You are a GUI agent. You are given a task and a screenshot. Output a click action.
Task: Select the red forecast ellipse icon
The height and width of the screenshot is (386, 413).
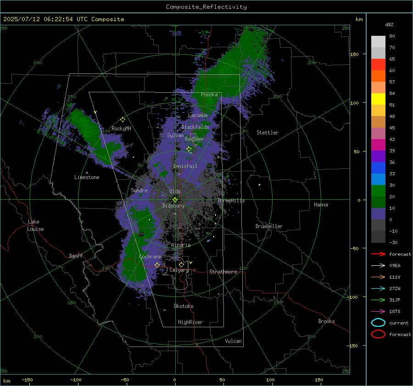point(378,334)
